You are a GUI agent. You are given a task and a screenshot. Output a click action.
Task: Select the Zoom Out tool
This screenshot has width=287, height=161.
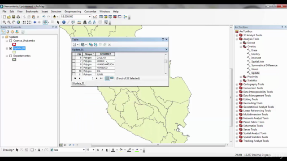[9, 22]
